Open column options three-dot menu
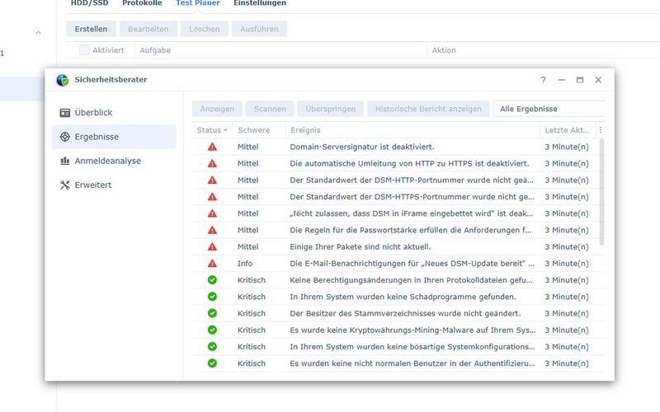This screenshot has width=660, height=412. point(601,130)
